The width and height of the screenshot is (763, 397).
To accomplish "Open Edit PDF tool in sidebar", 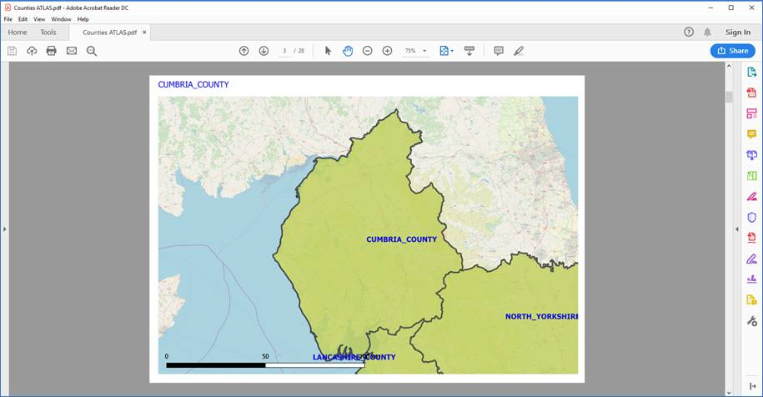I will (x=751, y=113).
